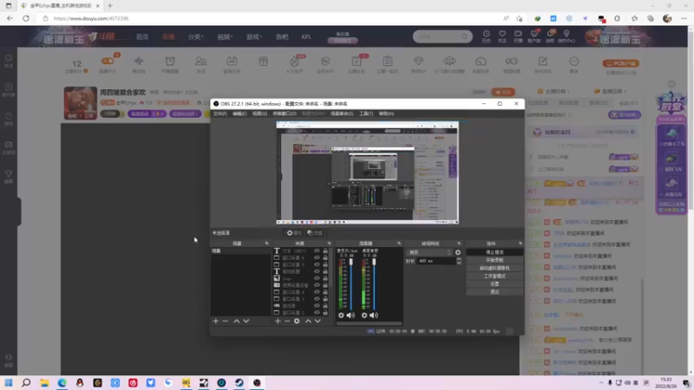Image resolution: width=694 pixels, height=390 pixels.
Task: Add a new source with the plus icon
Action: 278,321
